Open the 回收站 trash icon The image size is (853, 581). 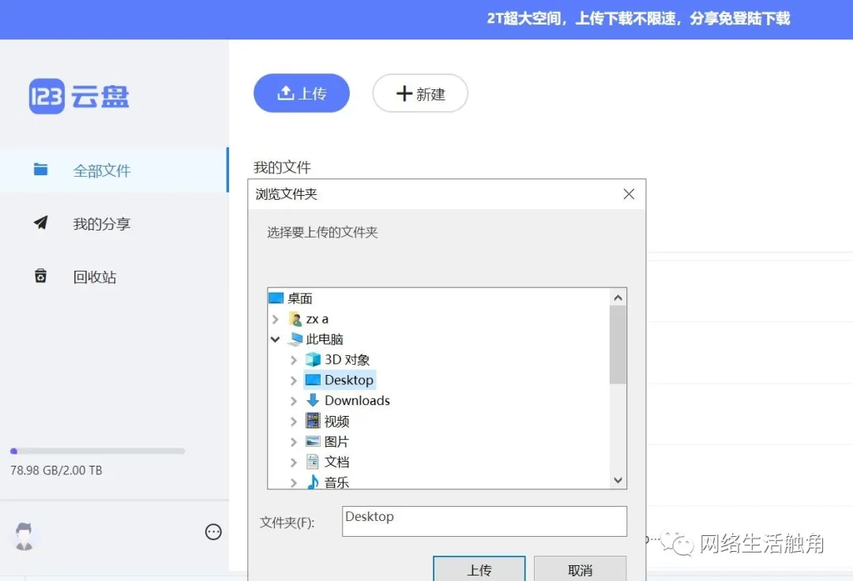tap(41, 276)
